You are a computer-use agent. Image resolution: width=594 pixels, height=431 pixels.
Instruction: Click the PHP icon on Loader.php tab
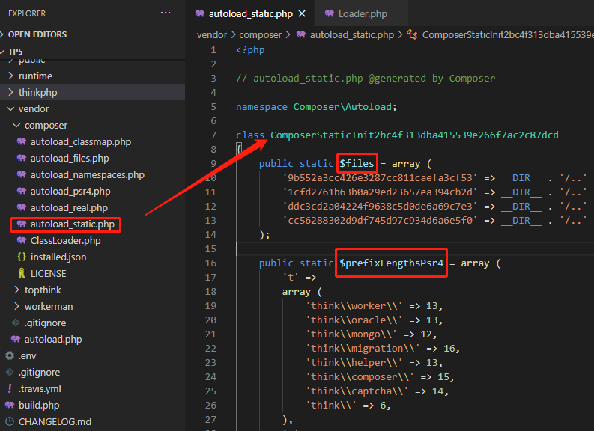(x=329, y=13)
